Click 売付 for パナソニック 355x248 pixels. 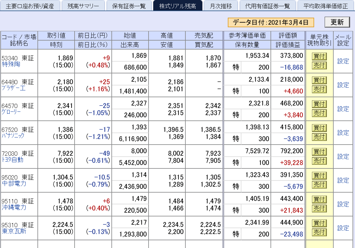coord(319,137)
